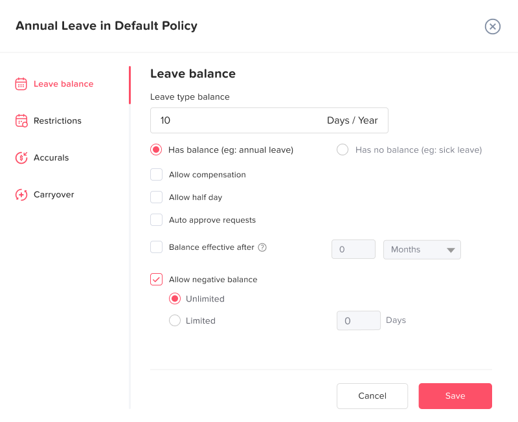Enable the Allow compensation checkbox
This screenshot has width=518, height=422.
pos(156,175)
